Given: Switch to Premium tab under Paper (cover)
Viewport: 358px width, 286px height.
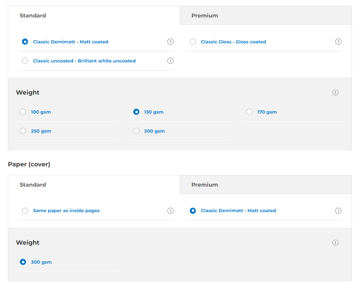Looking at the screenshot, I should 205,185.
